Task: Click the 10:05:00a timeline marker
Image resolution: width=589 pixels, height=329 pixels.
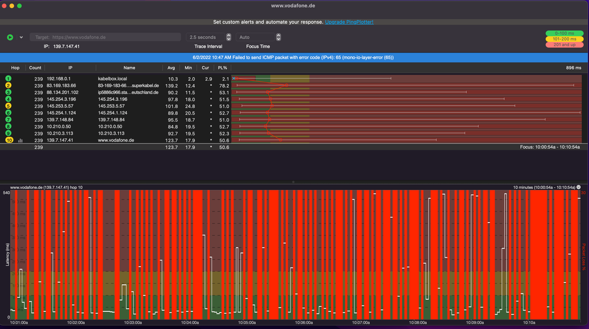Action: pyautogui.click(x=247, y=323)
